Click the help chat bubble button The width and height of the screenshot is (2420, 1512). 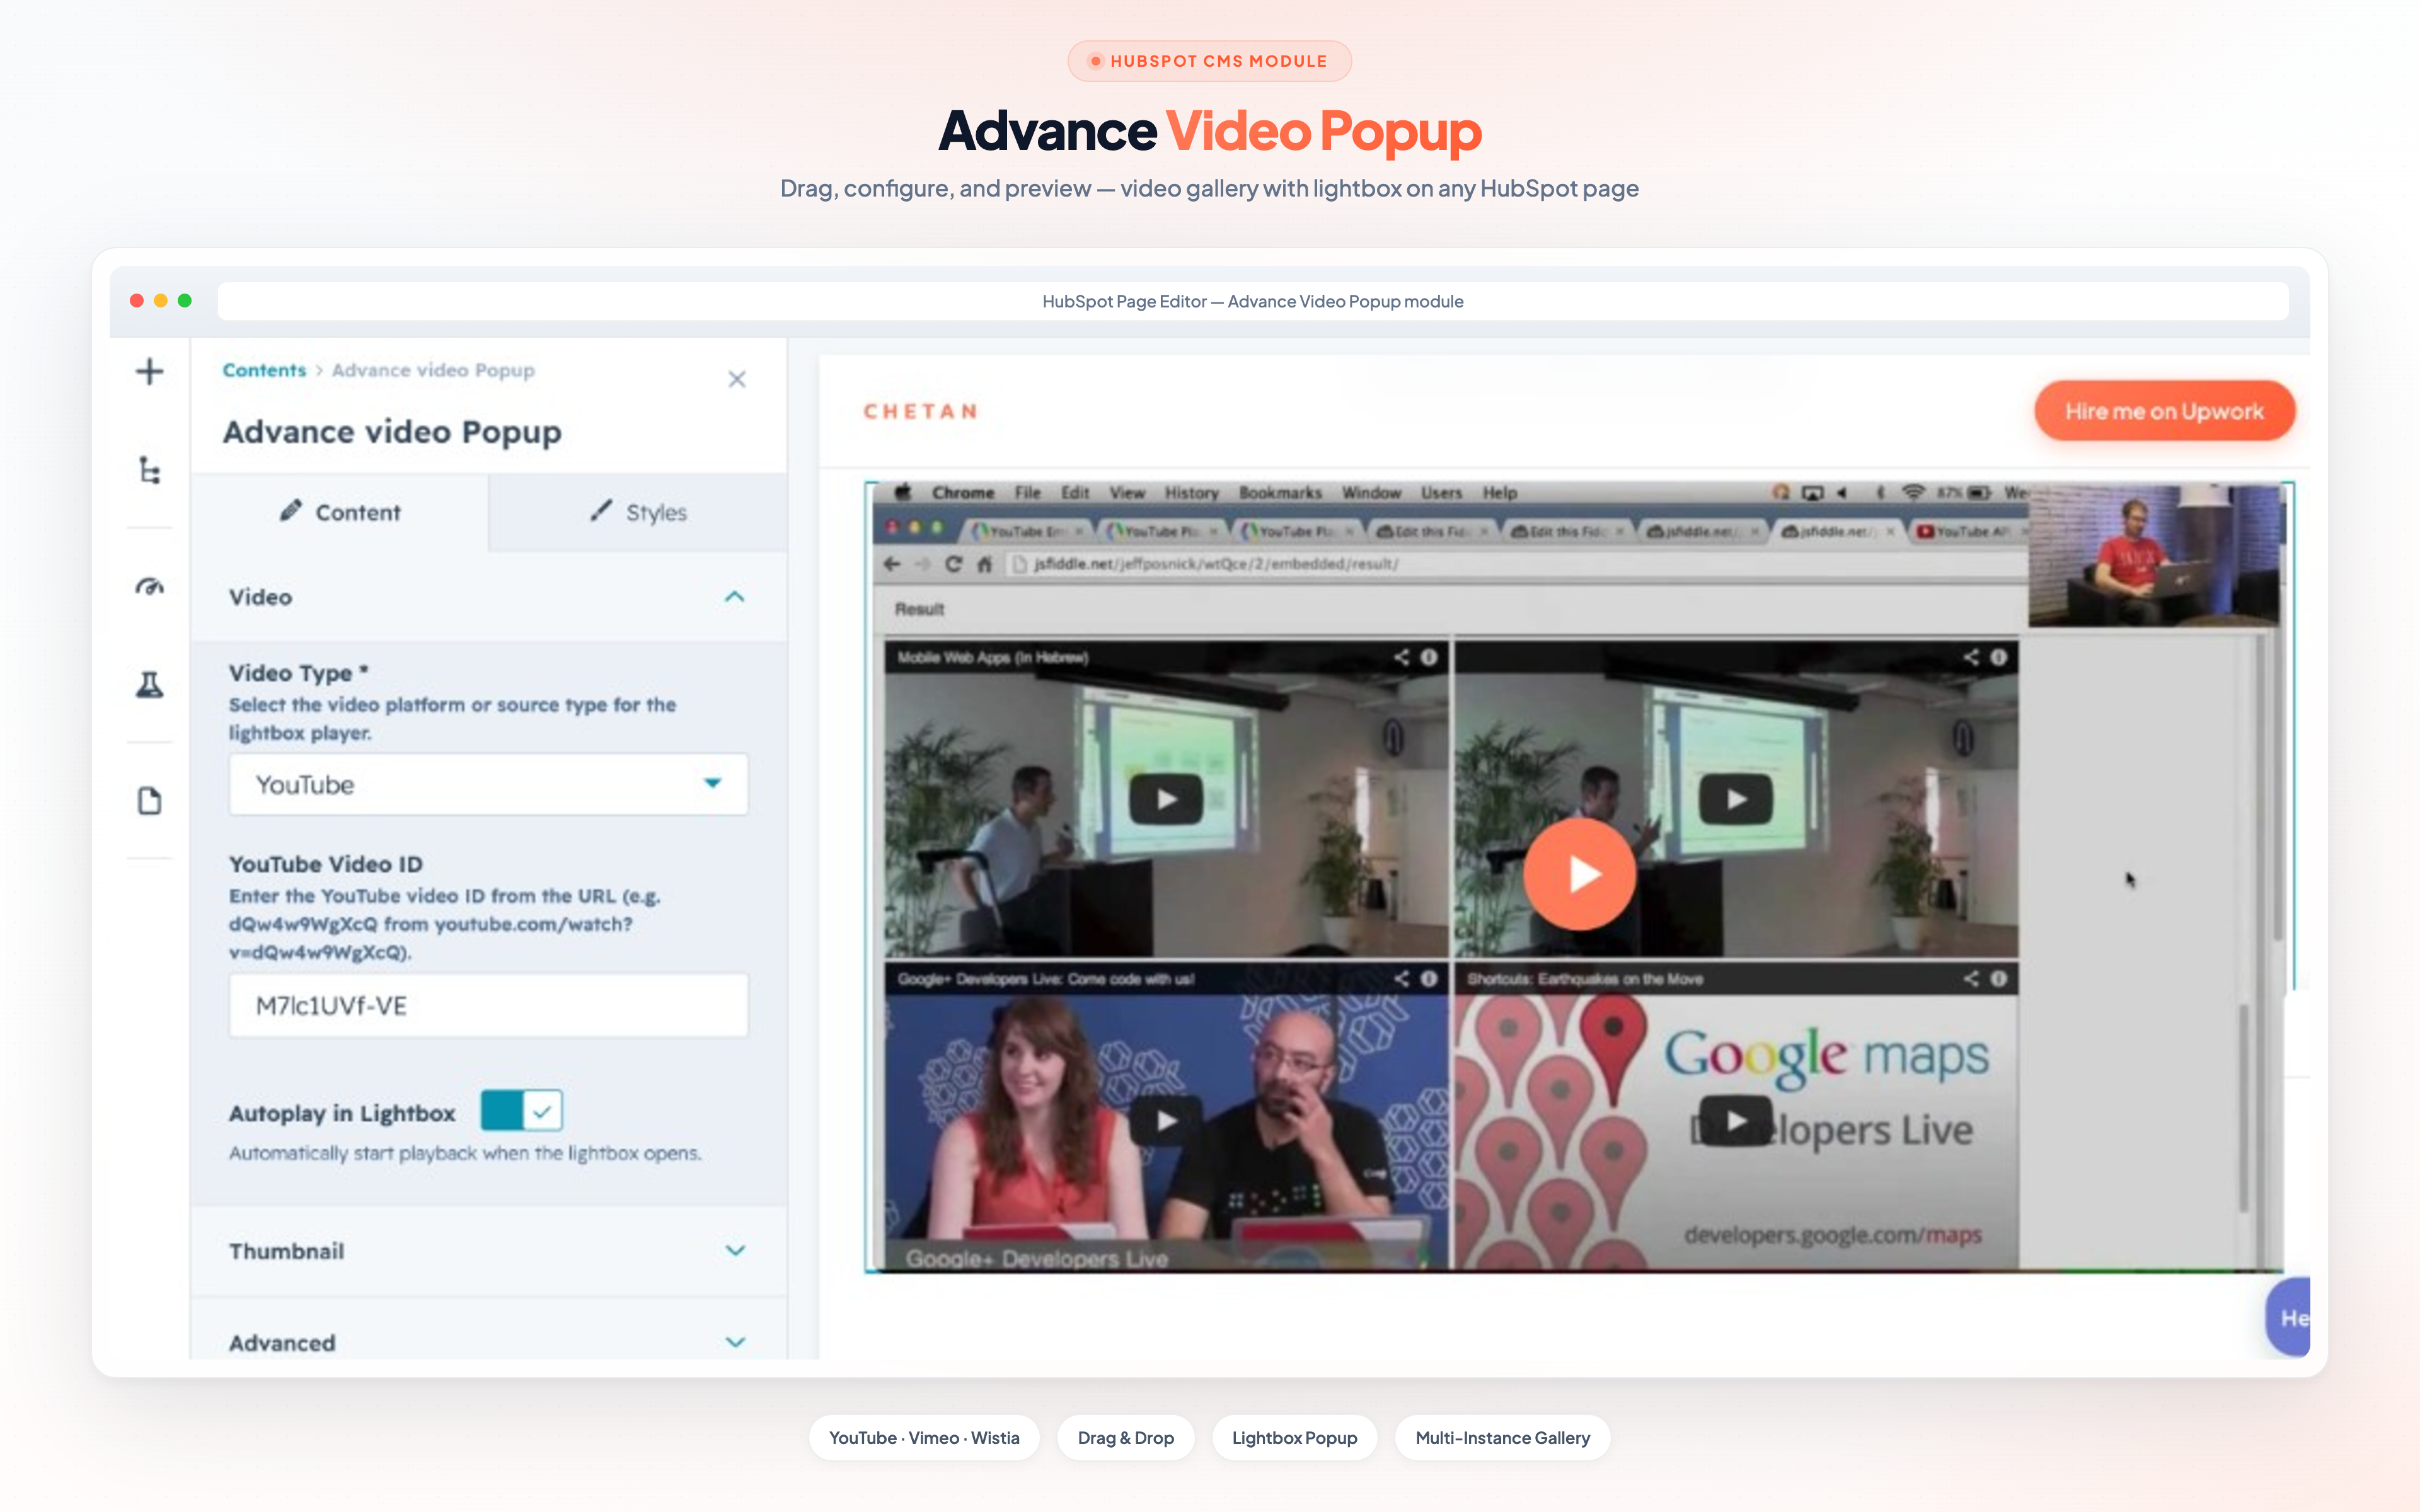click(x=2288, y=1317)
